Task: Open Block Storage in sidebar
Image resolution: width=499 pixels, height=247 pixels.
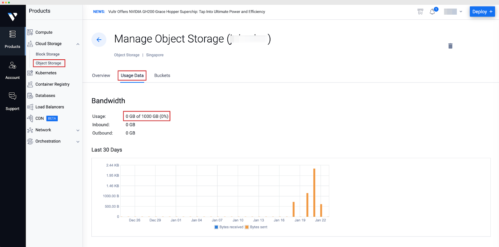Action: click(x=48, y=54)
